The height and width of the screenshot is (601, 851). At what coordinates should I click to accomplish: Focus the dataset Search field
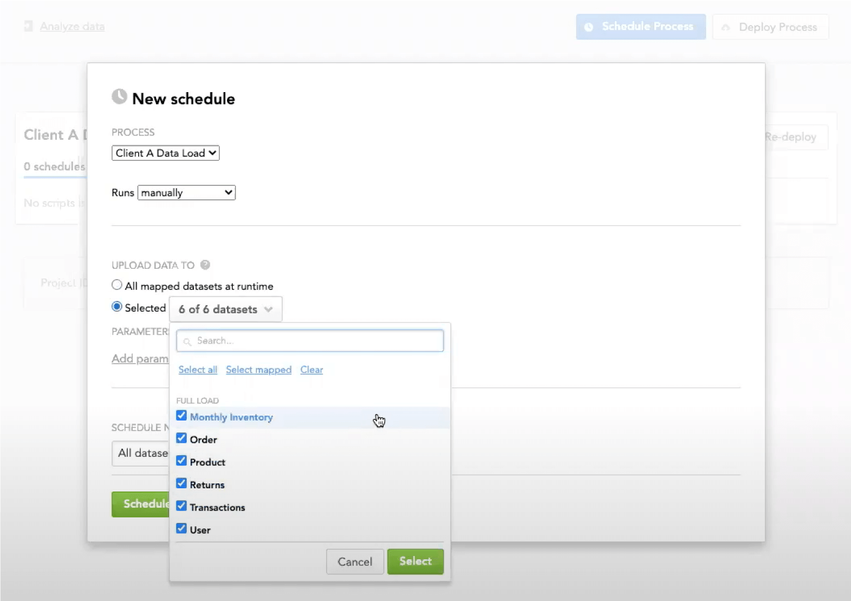point(310,341)
